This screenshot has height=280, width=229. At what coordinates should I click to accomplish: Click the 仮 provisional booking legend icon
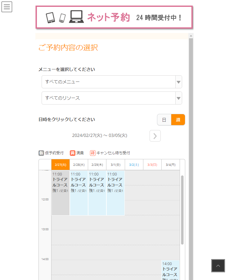tap(41, 153)
